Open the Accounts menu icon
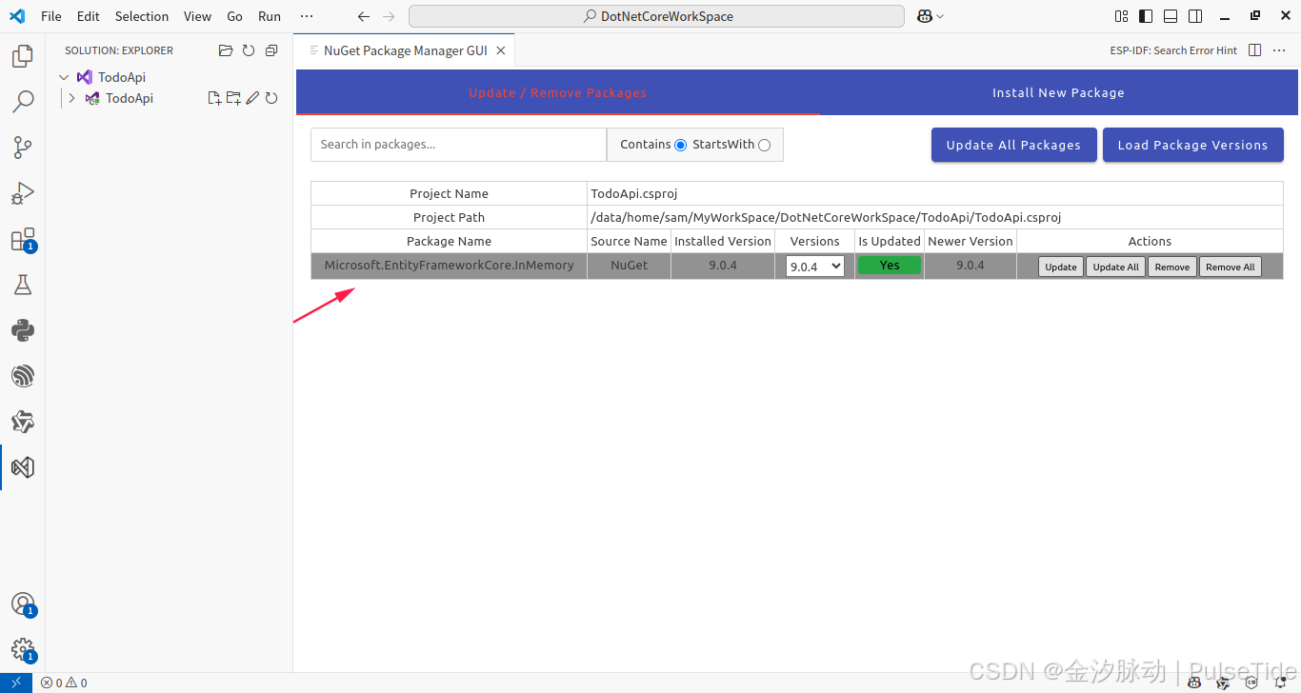 point(23,604)
